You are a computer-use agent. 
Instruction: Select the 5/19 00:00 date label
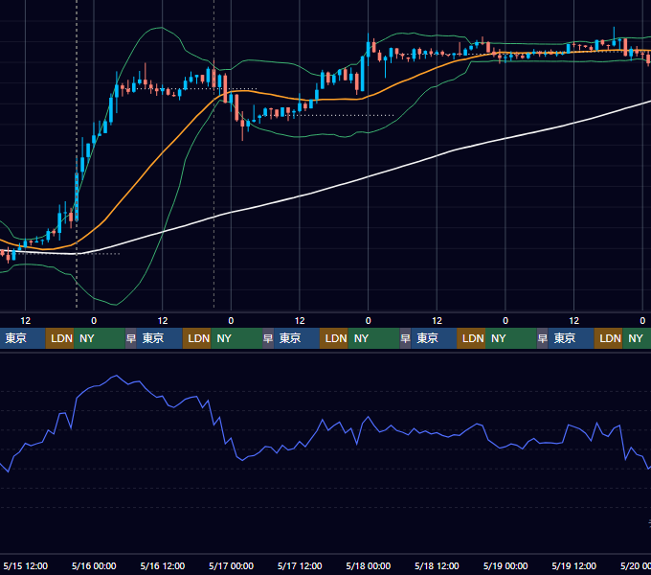[x=505, y=565]
